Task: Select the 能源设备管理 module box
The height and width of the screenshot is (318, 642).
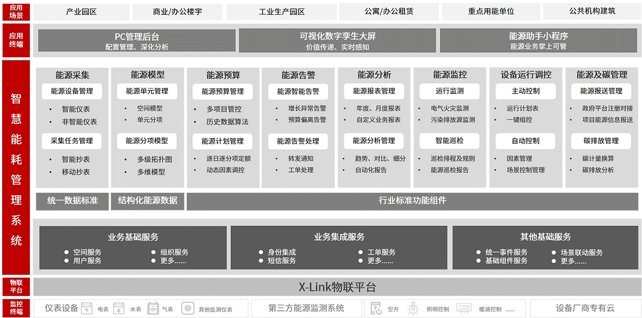Action: (x=72, y=91)
